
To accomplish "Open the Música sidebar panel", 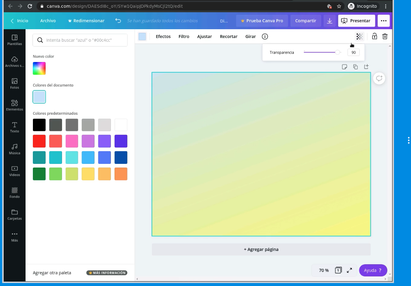I will [14, 149].
